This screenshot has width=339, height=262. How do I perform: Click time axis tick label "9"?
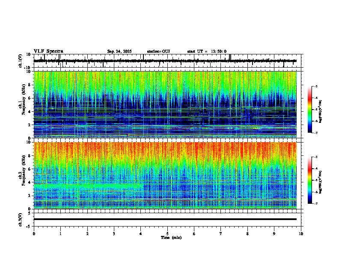coord(274,234)
